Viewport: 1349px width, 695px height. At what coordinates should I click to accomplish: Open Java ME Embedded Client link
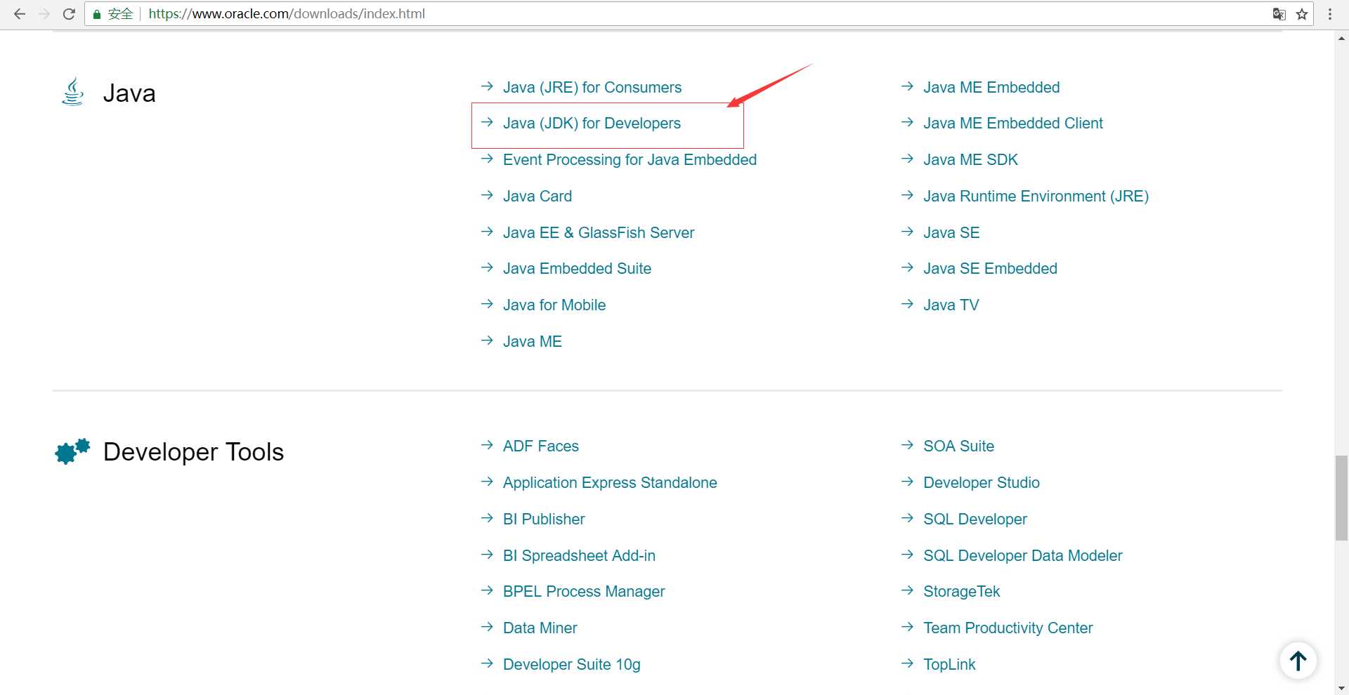[x=1013, y=124]
